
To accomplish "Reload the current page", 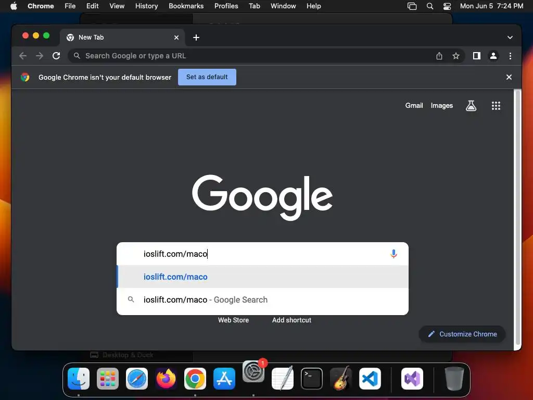I will 56,56.
